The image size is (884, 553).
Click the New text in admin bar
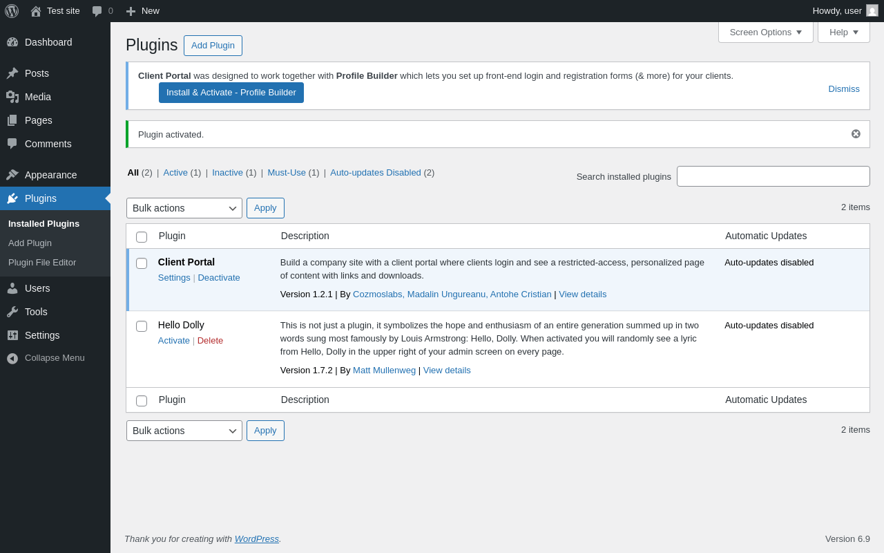(151, 11)
